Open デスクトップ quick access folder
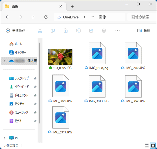This screenshot has height=149, width=157. (x=19, y=78)
